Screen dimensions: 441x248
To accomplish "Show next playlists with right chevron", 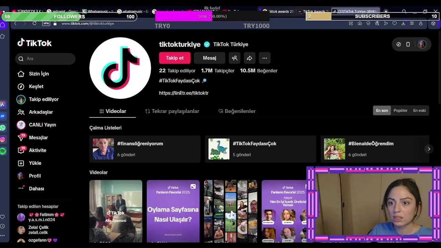I will 429,149.
